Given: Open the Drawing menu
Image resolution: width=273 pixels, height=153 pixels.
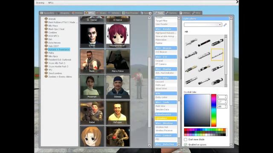Looking at the screenshot, I should click(40, 3).
